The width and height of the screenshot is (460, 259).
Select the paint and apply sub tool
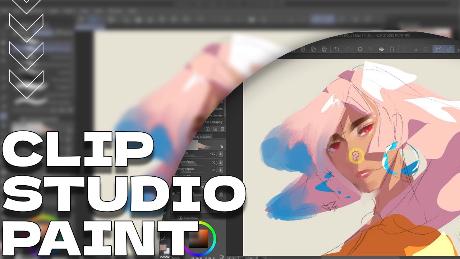213,122
